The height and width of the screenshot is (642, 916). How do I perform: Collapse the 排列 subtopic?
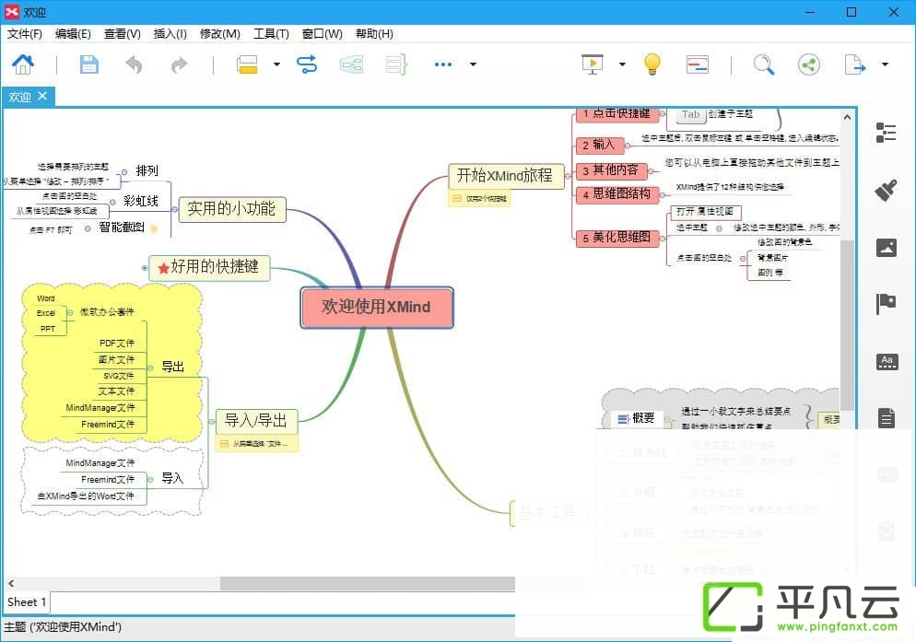124,172
